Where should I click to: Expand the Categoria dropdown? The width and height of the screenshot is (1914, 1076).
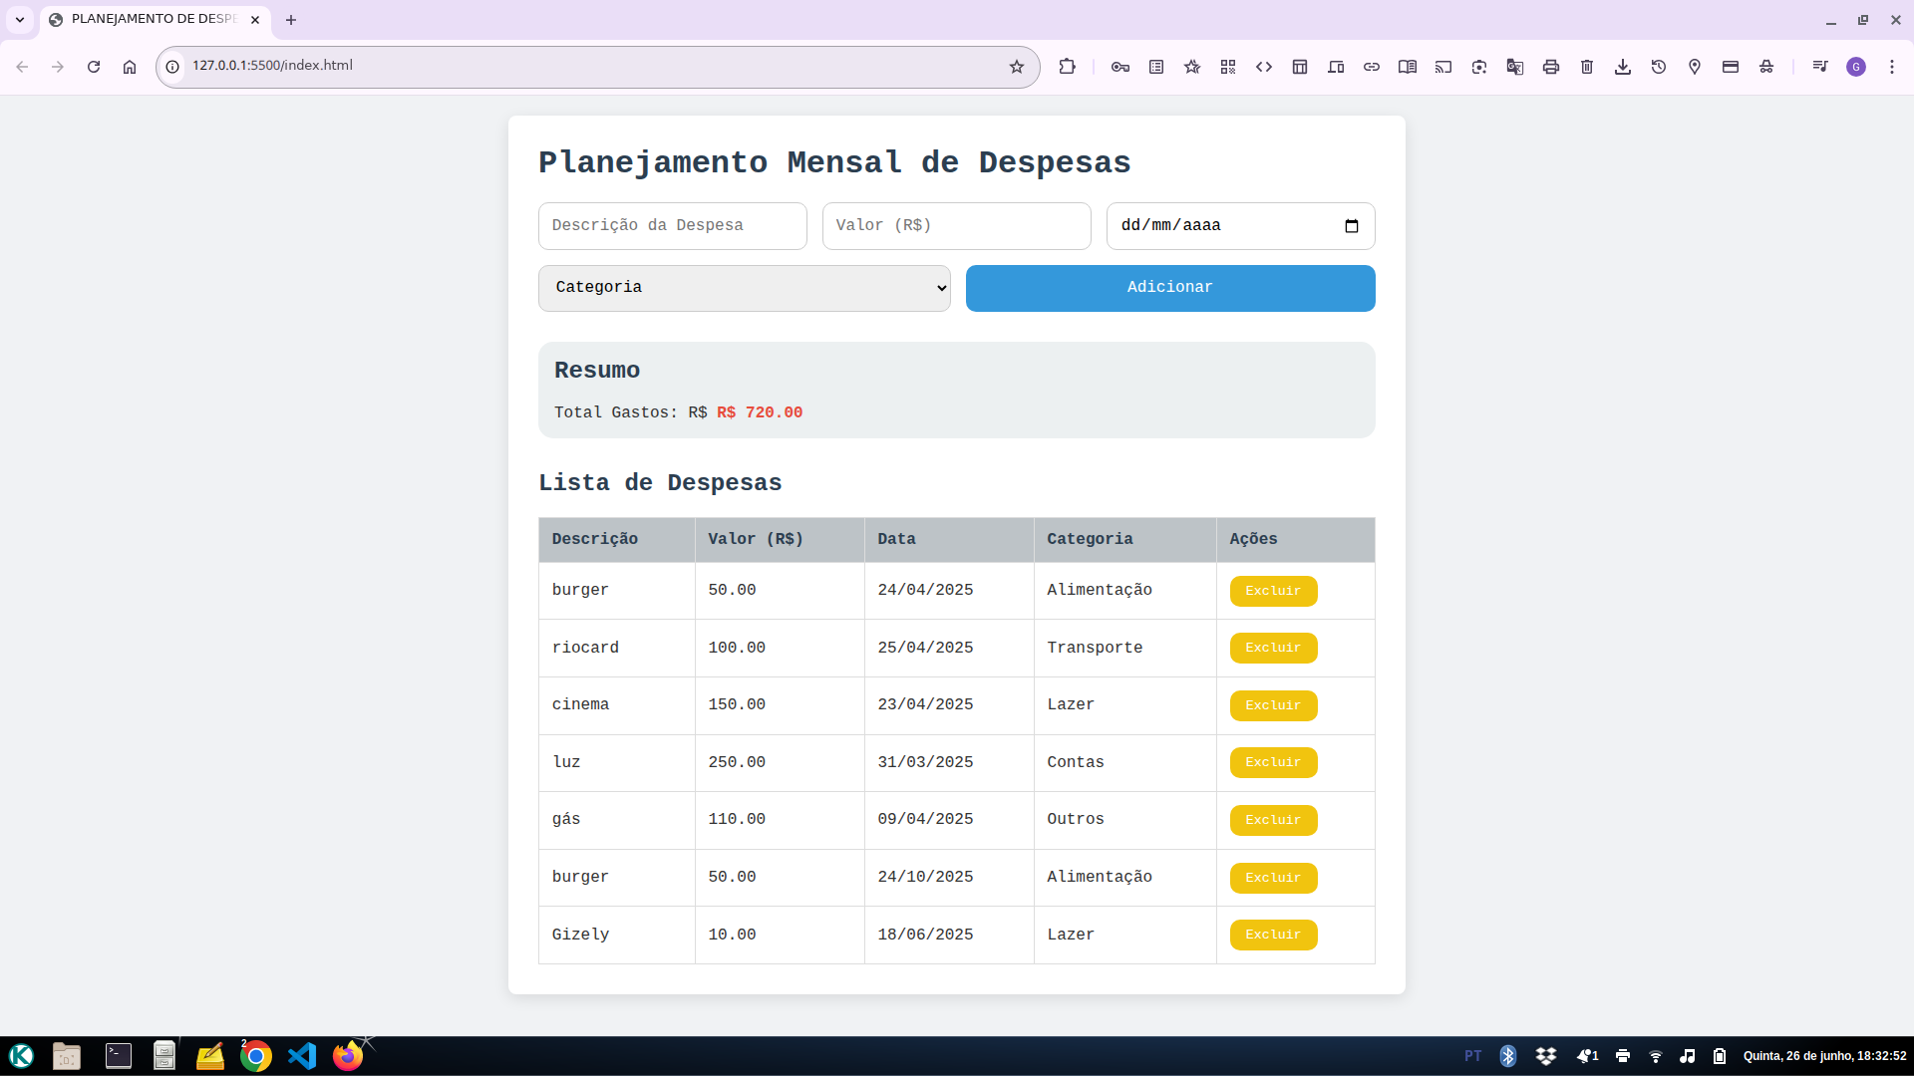[745, 288]
